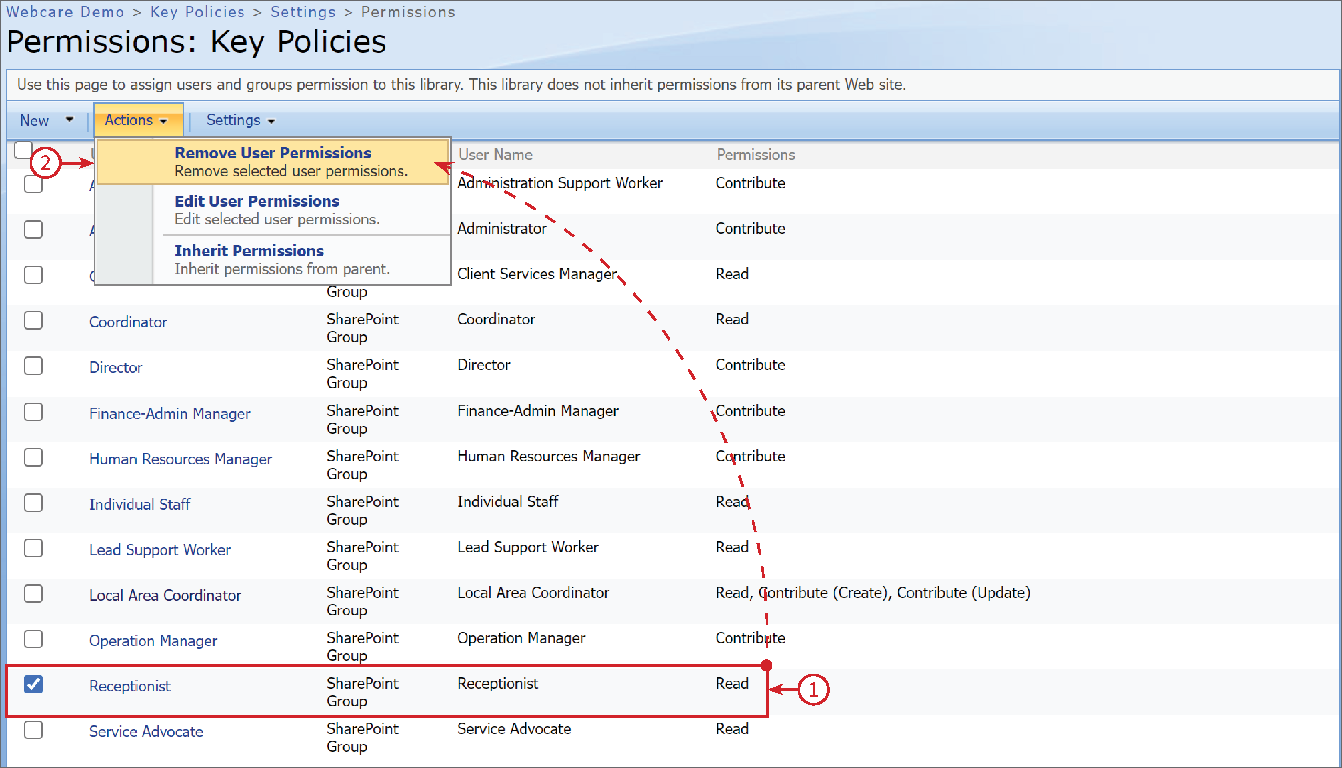The height and width of the screenshot is (768, 1342).
Task: Click the Director row's Contribute permission
Action: point(750,365)
